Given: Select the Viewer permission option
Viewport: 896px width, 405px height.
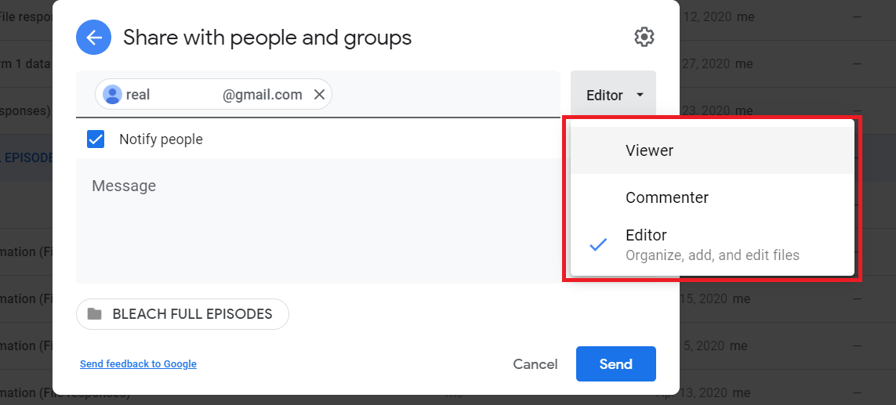Looking at the screenshot, I should click(649, 150).
